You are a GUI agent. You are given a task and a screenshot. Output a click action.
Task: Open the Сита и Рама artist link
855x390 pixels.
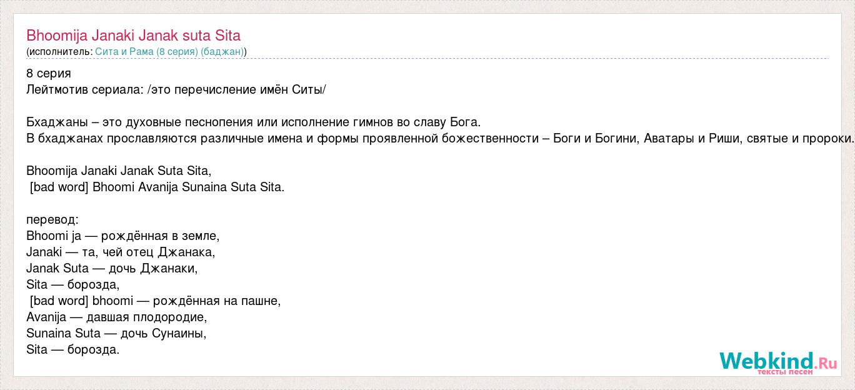coord(170,51)
